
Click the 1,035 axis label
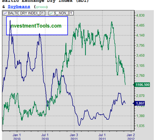[141, 126]
